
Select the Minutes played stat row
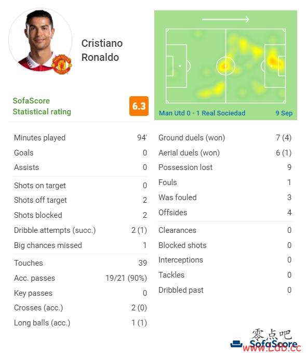pos(81,138)
